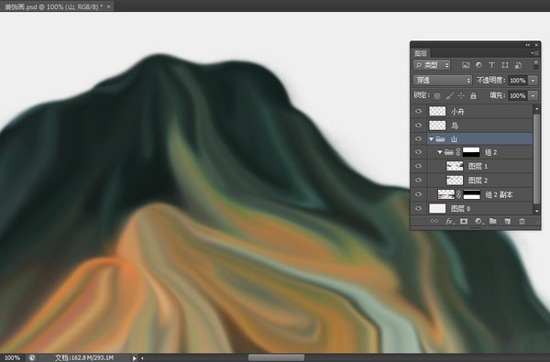Click the 组 2 group folder icon
Image resolution: width=550 pixels, height=362 pixels.
(449, 152)
